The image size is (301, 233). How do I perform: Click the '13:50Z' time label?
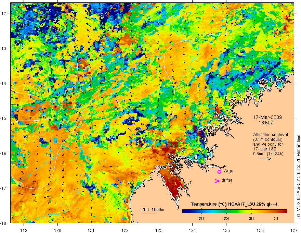click(x=266, y=123)
